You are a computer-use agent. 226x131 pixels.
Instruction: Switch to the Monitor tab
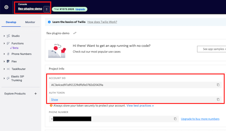tap(30, 22)
